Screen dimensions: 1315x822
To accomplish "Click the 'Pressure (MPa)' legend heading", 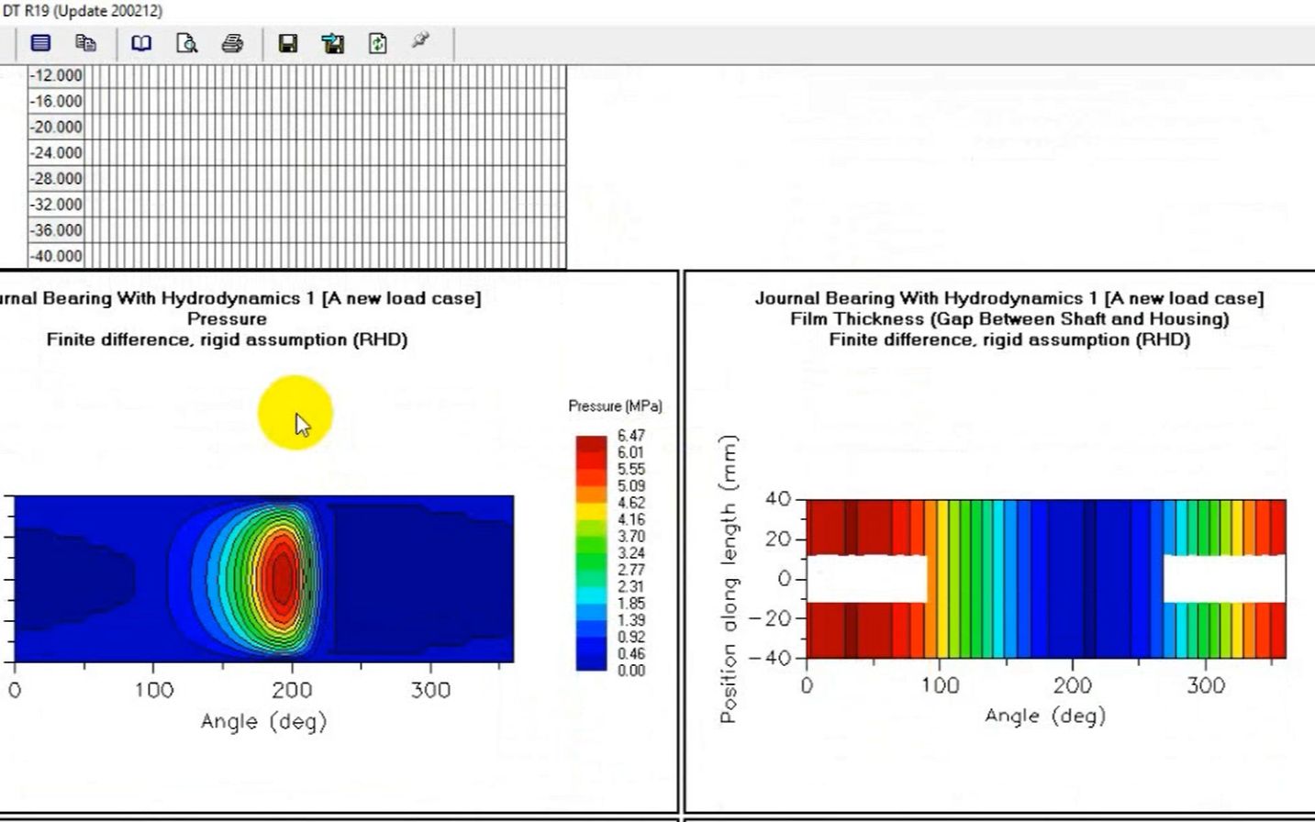I will pyautogui.click(x=615, y=406).
